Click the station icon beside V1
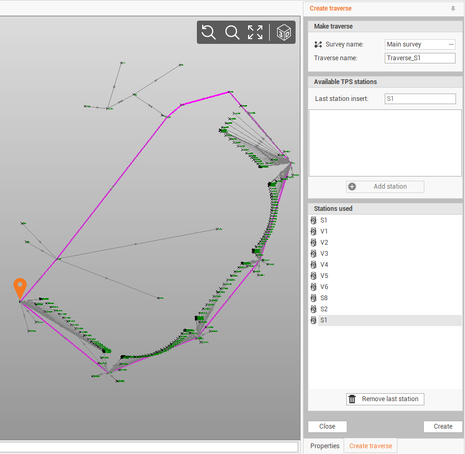 pos(314,231)
